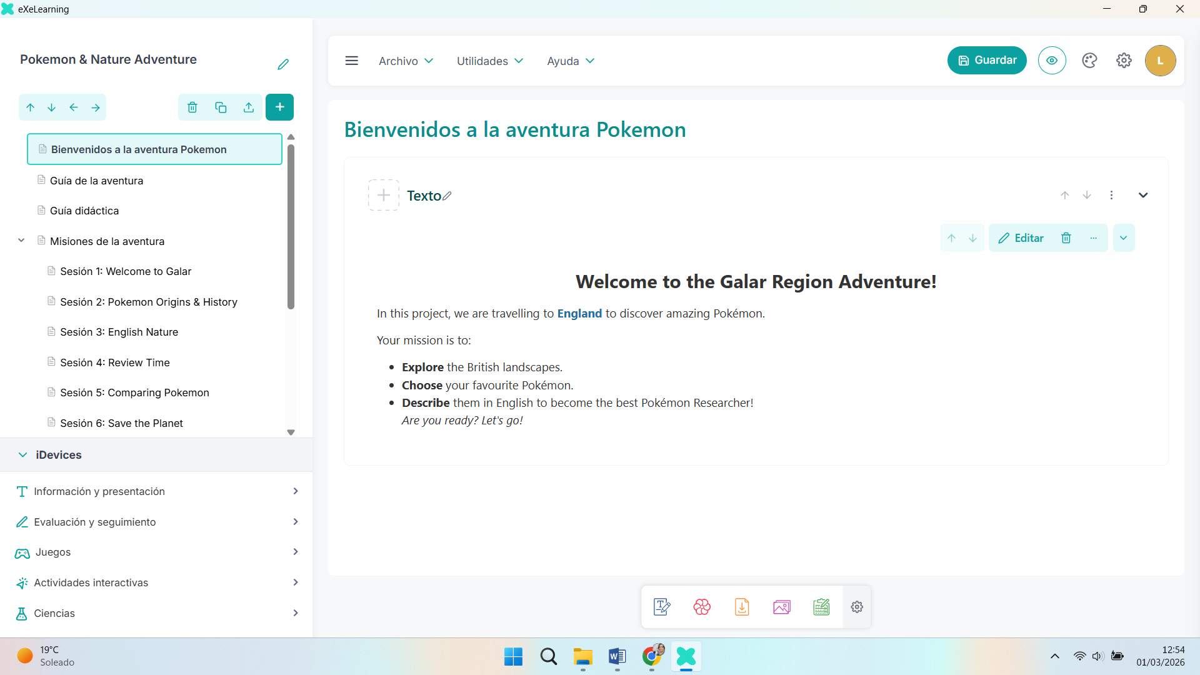Open the games iDevice (red flower icon)
This screenshot has height=675, width=1200.
pos(701,606)
